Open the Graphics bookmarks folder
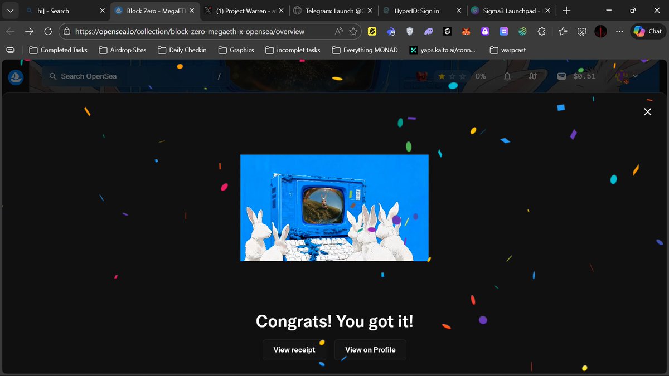Image resolution: width=669 pixels, height=376 pixels. point(236,50)
